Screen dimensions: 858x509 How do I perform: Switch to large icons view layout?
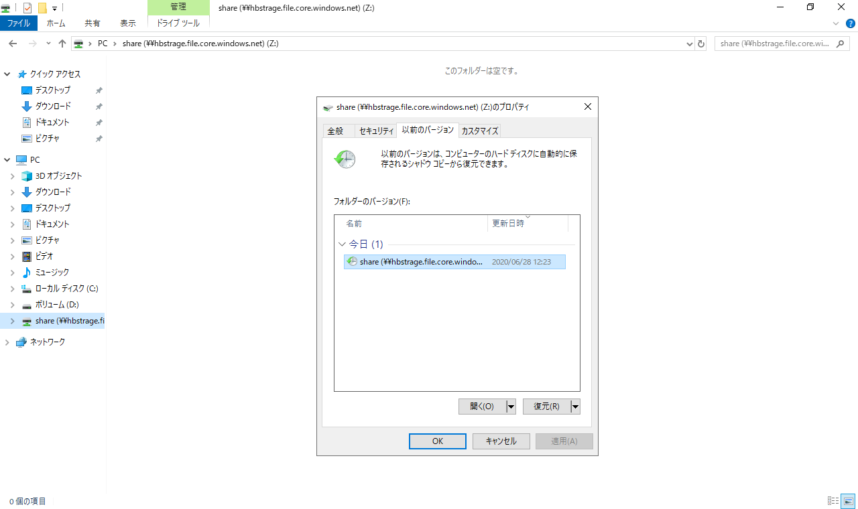pos(849,501)
